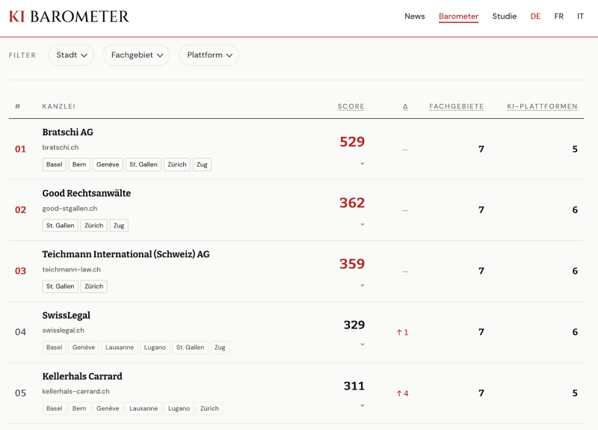
Task: Click Bratschi's St. Gallen city tag
Action: 144,165
